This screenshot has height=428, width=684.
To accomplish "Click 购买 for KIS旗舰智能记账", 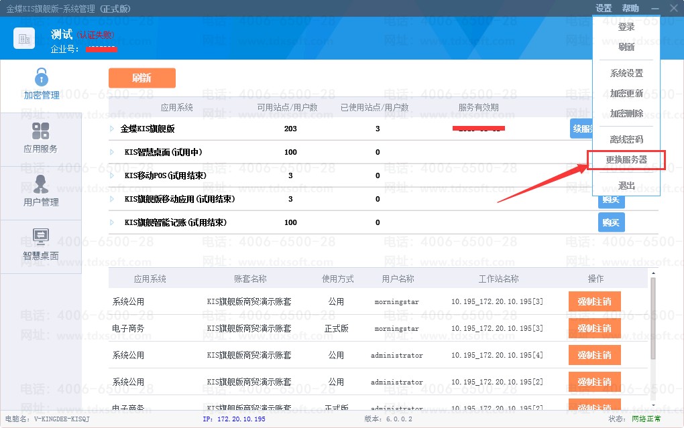I will [611, 222].
